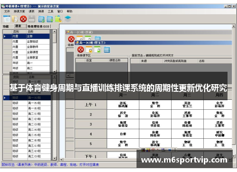Select 高一(5)班 in class list
This screenshot has width=237, height=172.
point(27,103)
